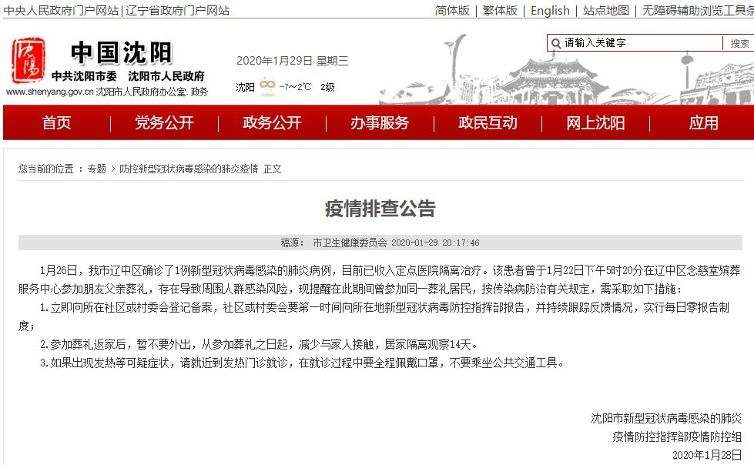Open the 应用 navigation item
This screenshot has width=754, height=465.
pyautogui.click(x=703, y=123)
